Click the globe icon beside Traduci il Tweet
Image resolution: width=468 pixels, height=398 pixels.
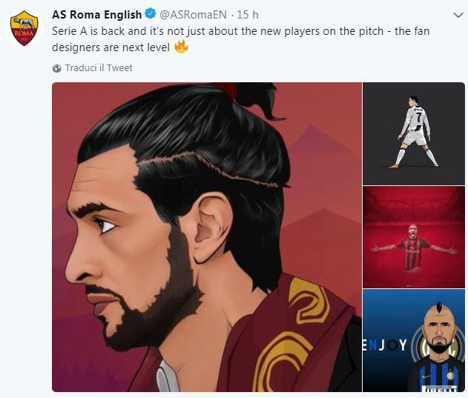(x=57, y=68)
